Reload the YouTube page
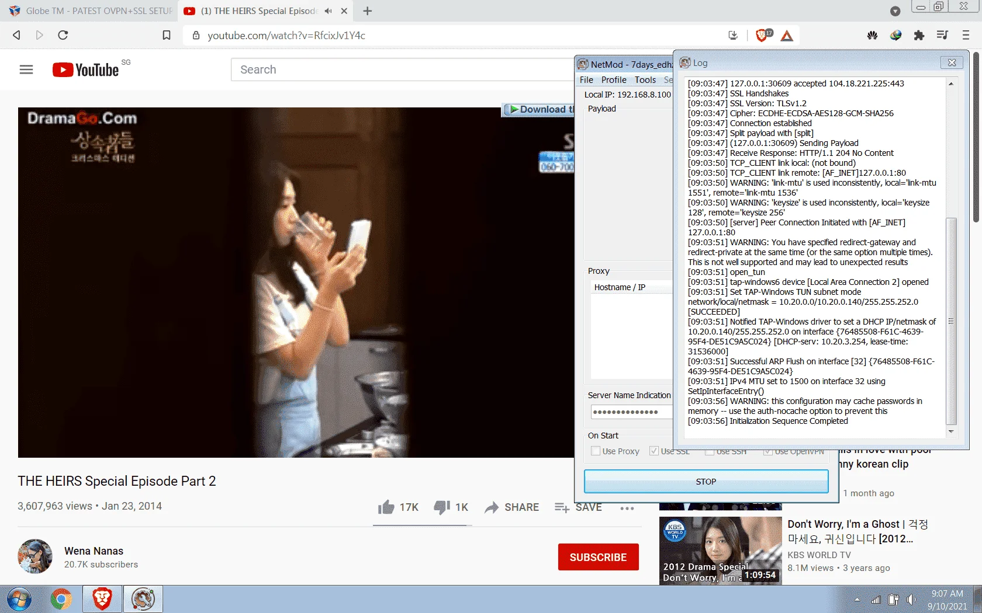The height and width of the screenshot is (613, 982). tap(63, 35)
